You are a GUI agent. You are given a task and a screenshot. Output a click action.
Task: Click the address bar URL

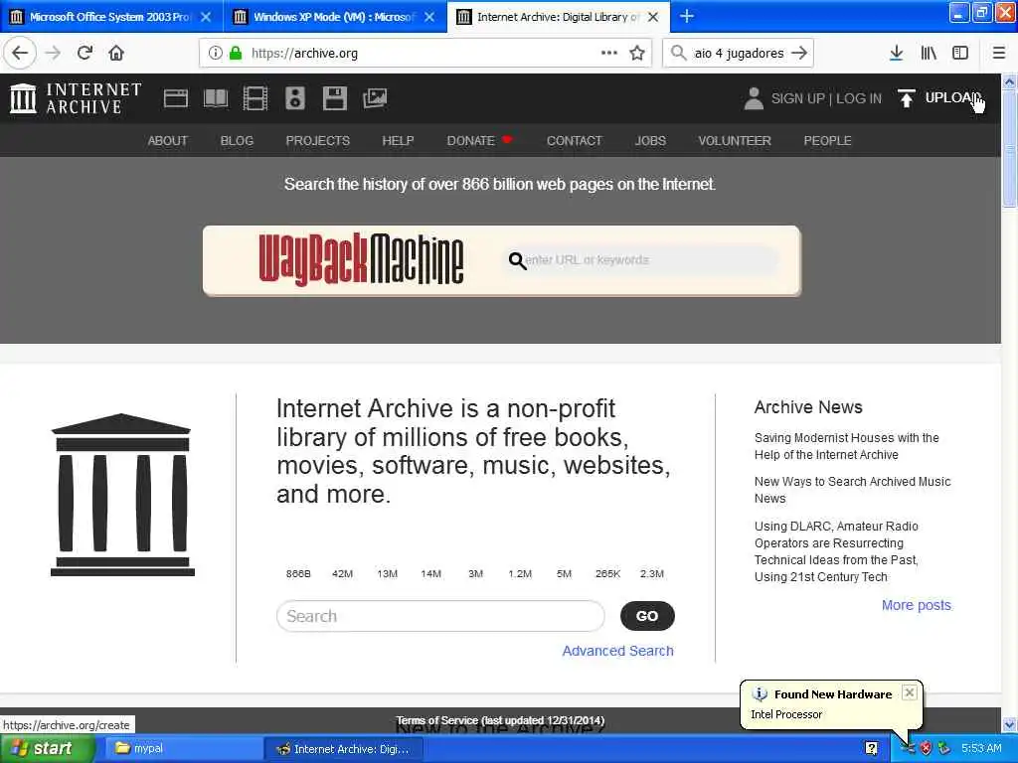pyautogui.click(x=304, y=54)
